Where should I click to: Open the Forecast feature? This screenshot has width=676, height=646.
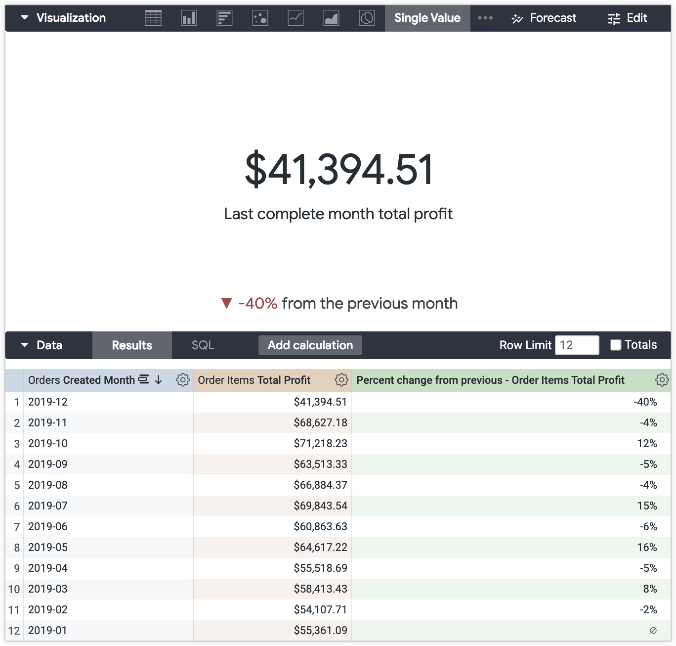click(x=544, y=18)
